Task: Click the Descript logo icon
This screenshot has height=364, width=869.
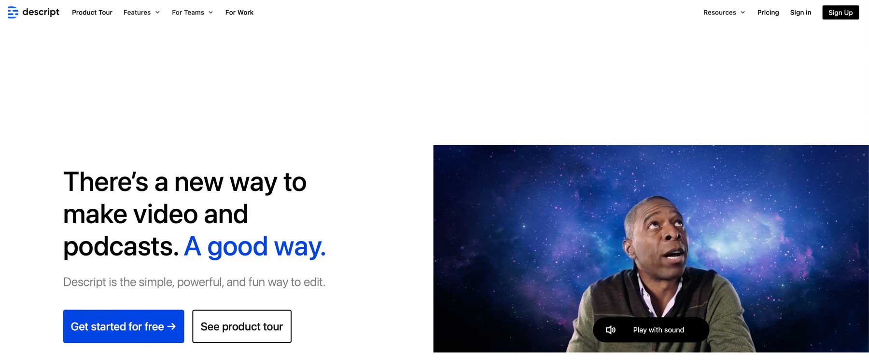Action: tap(13, 13)
